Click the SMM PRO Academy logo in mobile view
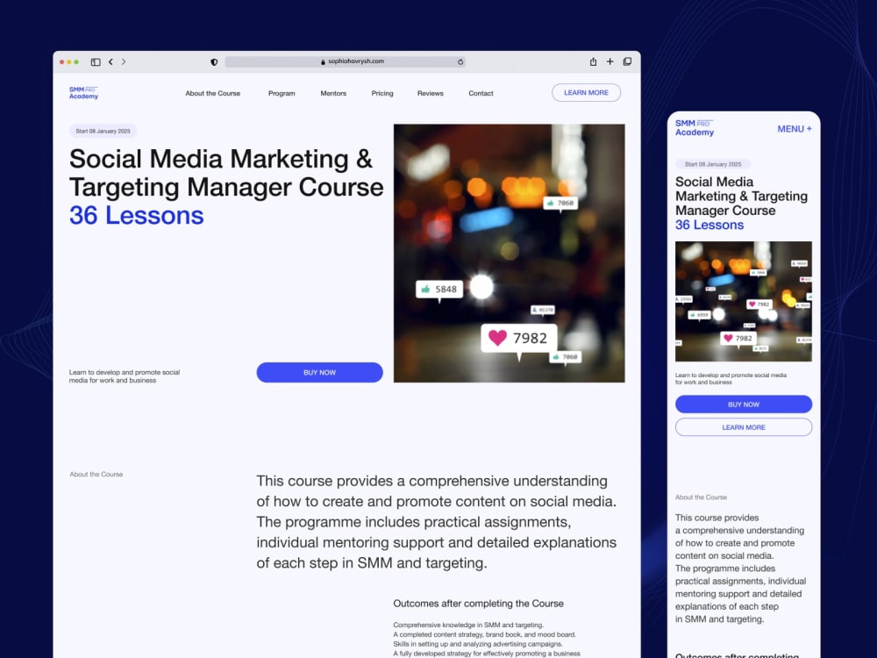 695,127
